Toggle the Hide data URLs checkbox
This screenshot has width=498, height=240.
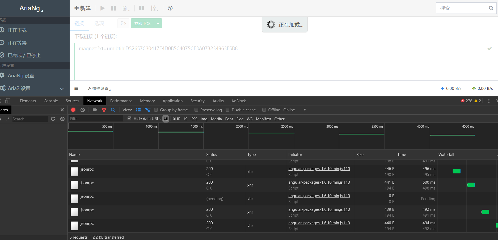(x=129, y=119)
